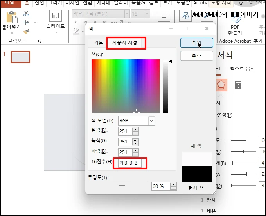Image resolution: width=266 pixels, height=216 pixels.
Task: Click the Blue value input field
Action: coord(125,152)
